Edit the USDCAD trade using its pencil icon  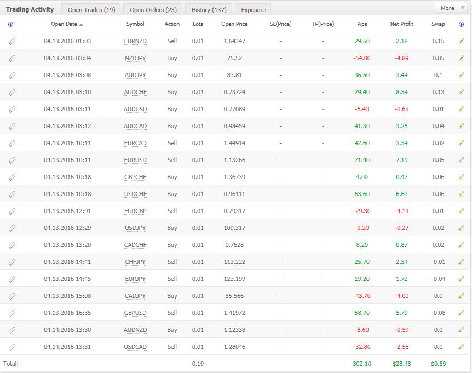461,347
